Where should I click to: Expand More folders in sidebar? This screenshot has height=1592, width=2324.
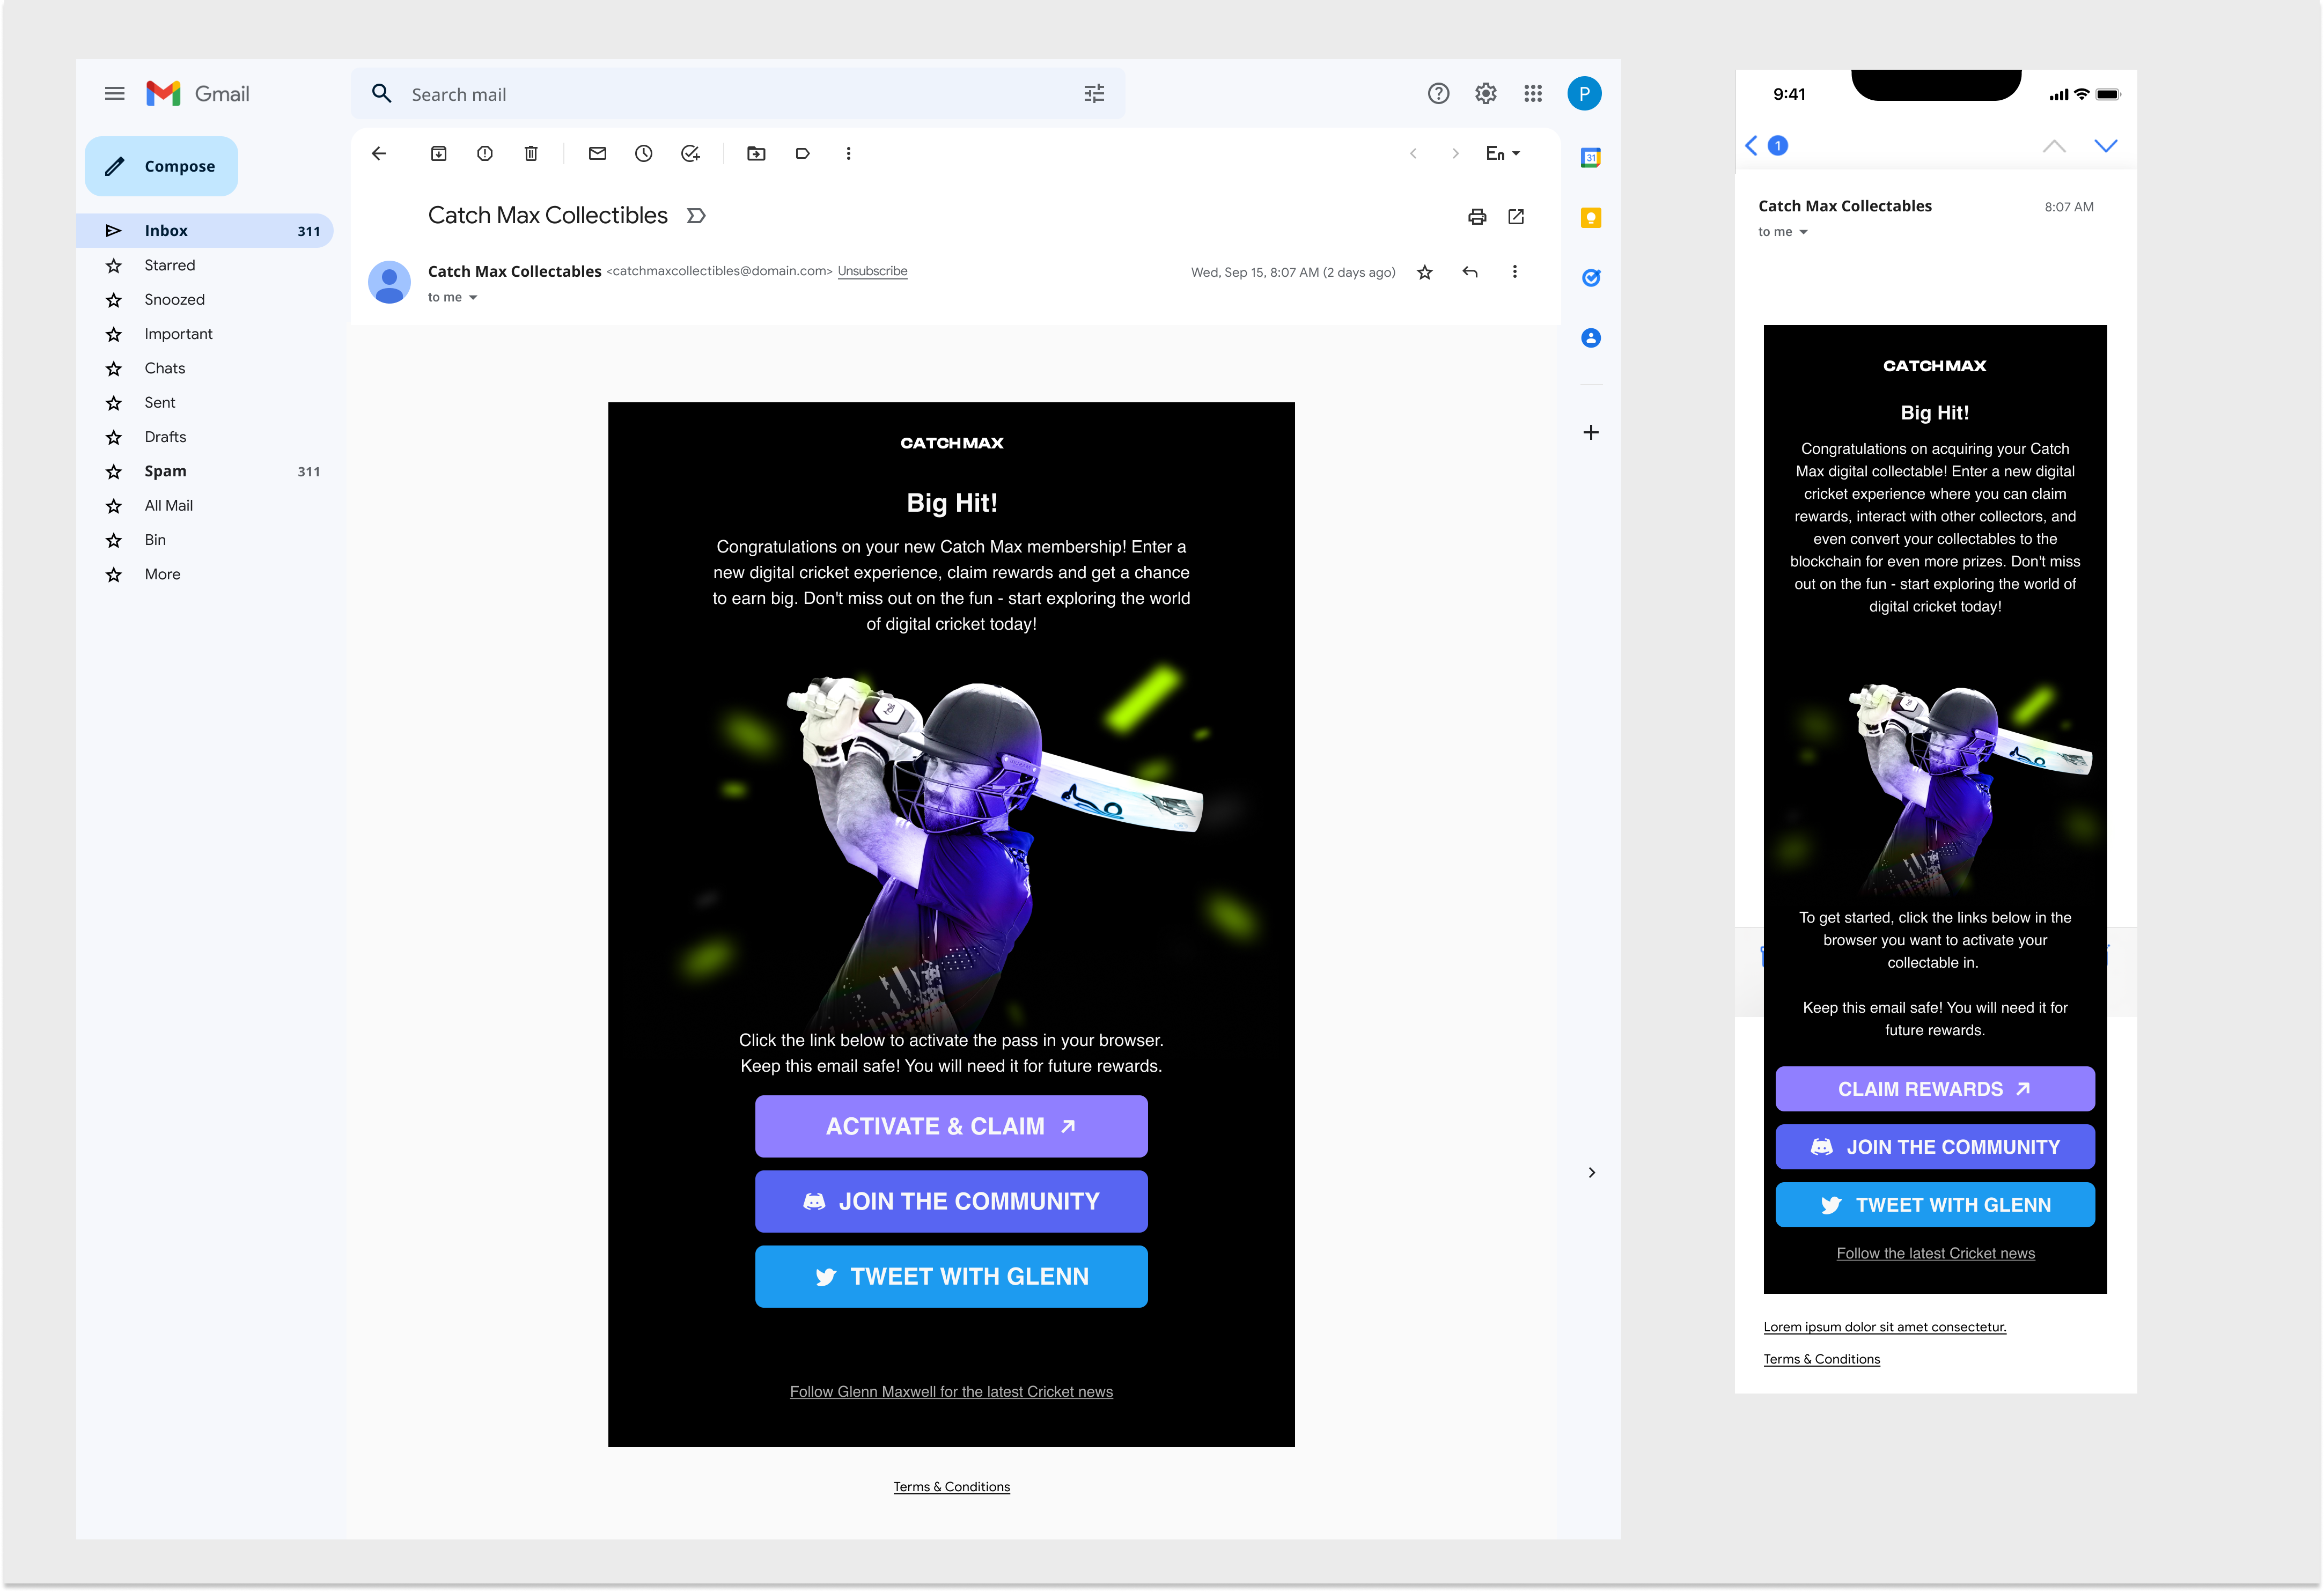coord(205,575)
